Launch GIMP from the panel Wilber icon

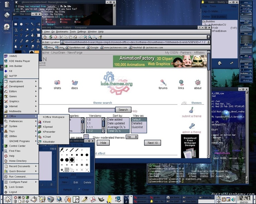click(x=101, y=199)
